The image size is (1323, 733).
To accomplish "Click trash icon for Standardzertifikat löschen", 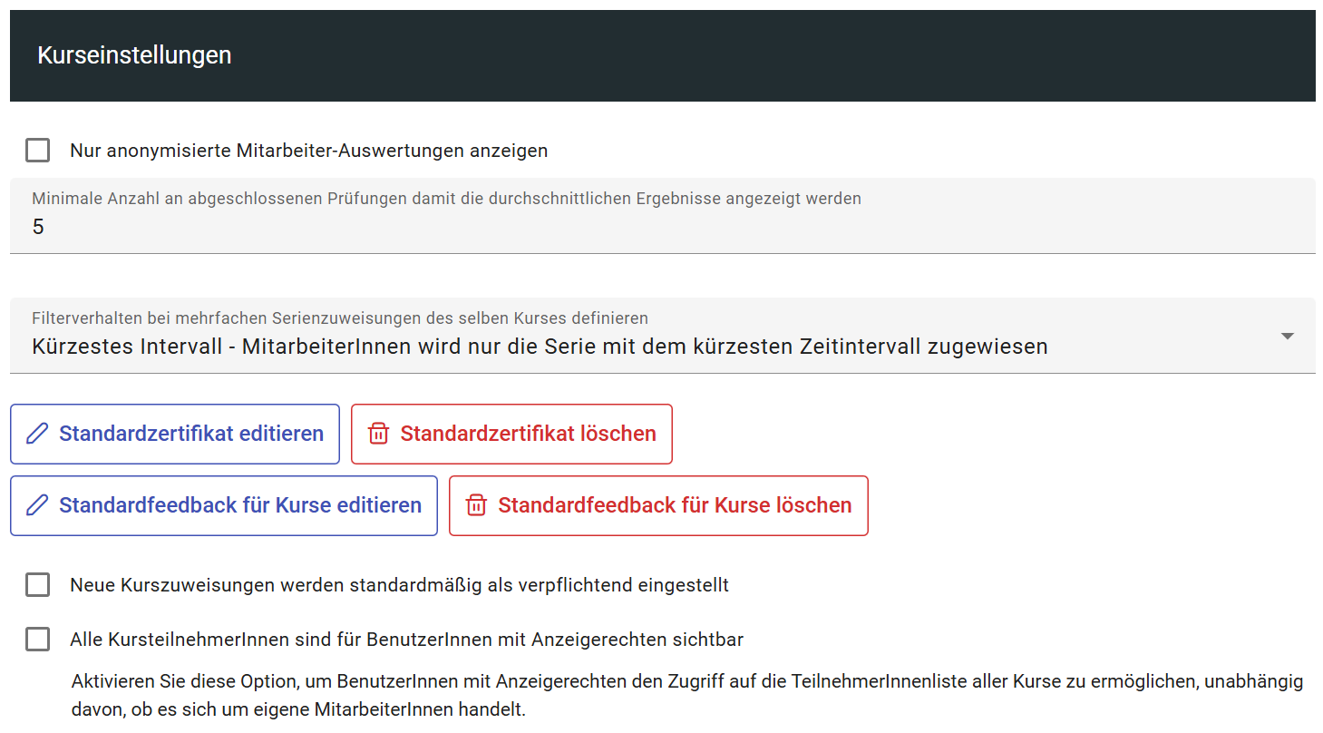I will (378, 434).
